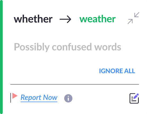The image size is (147, 114).
Task: Add a note using the purple pencil icon
Action: (134, 98)
